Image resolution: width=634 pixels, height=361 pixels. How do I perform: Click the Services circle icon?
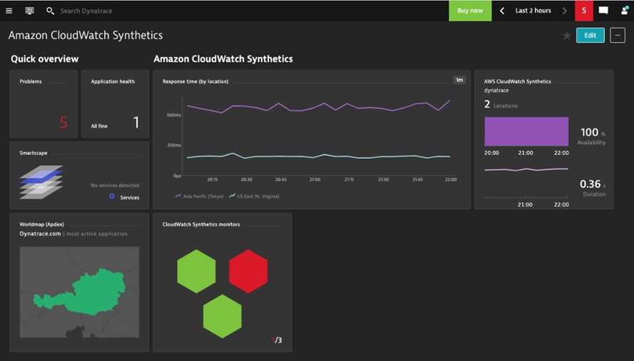click(112, 197)
